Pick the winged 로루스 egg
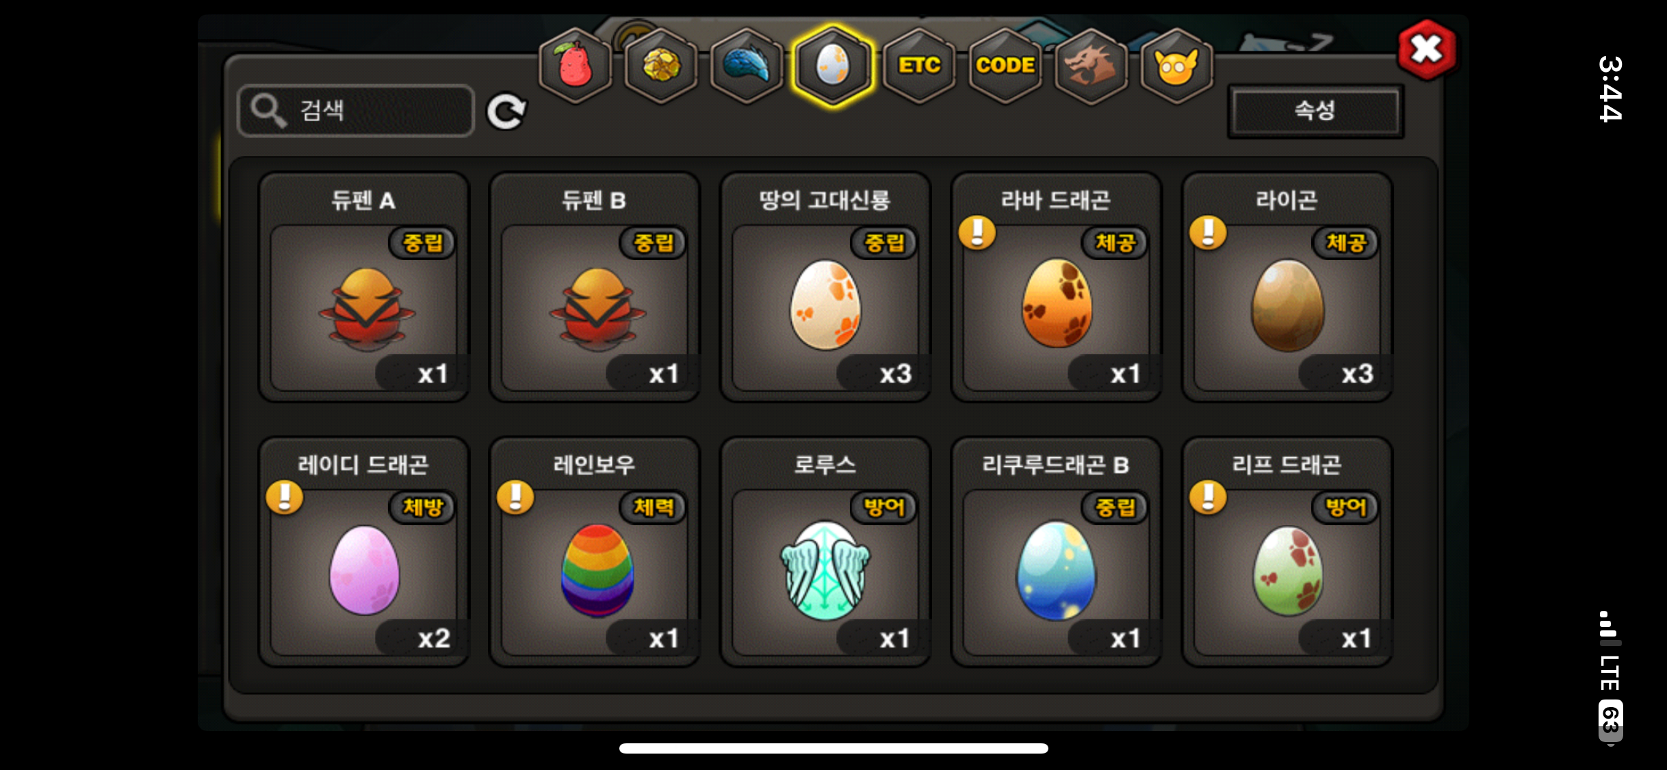Image resolution: width=1667 pixels, height=770 pixels. point(825,552)
